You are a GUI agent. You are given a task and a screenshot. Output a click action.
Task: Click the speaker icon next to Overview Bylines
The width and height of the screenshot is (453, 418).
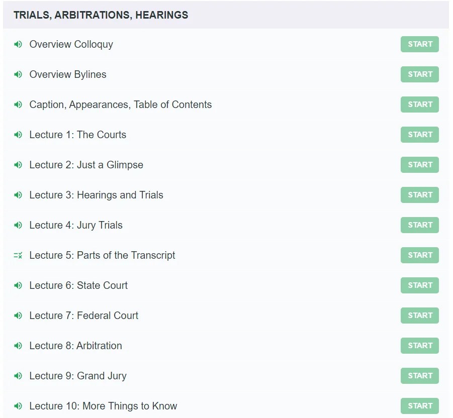click(18, 74)
